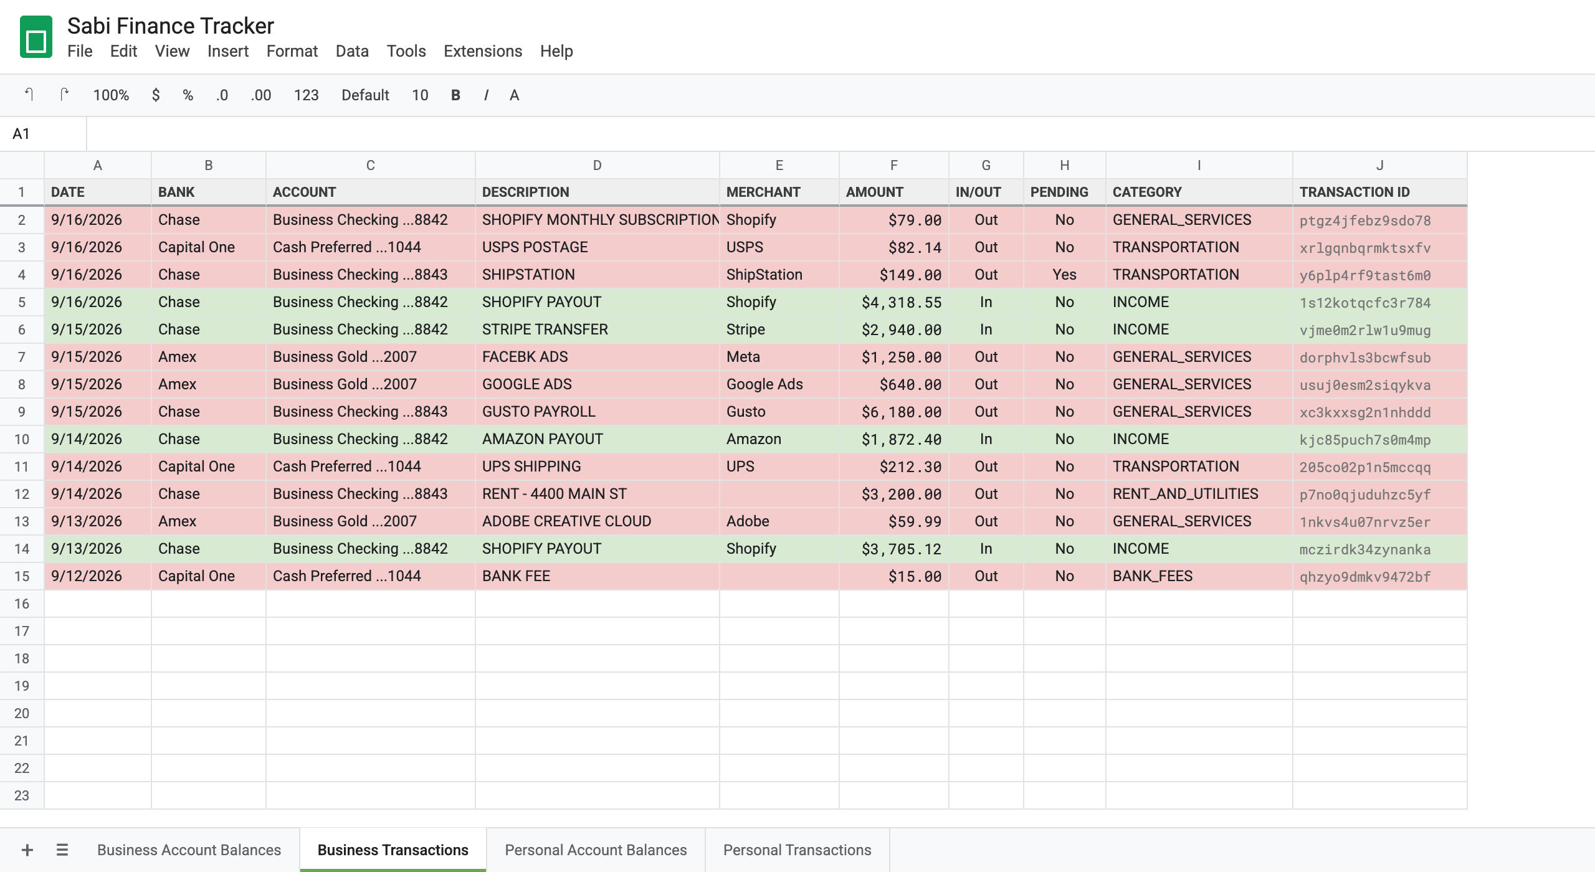This screenshot has width=1595, height=872.
Task: Click the UPS SHIPPING cell
Action: (598, 467)
